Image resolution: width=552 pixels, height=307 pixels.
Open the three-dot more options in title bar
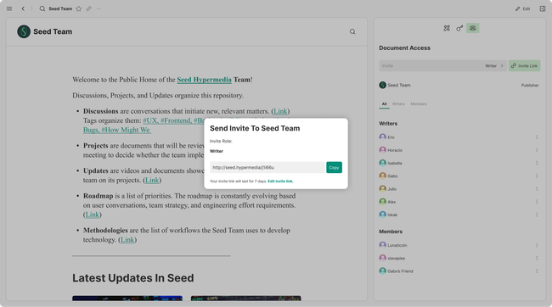[99, 8]
